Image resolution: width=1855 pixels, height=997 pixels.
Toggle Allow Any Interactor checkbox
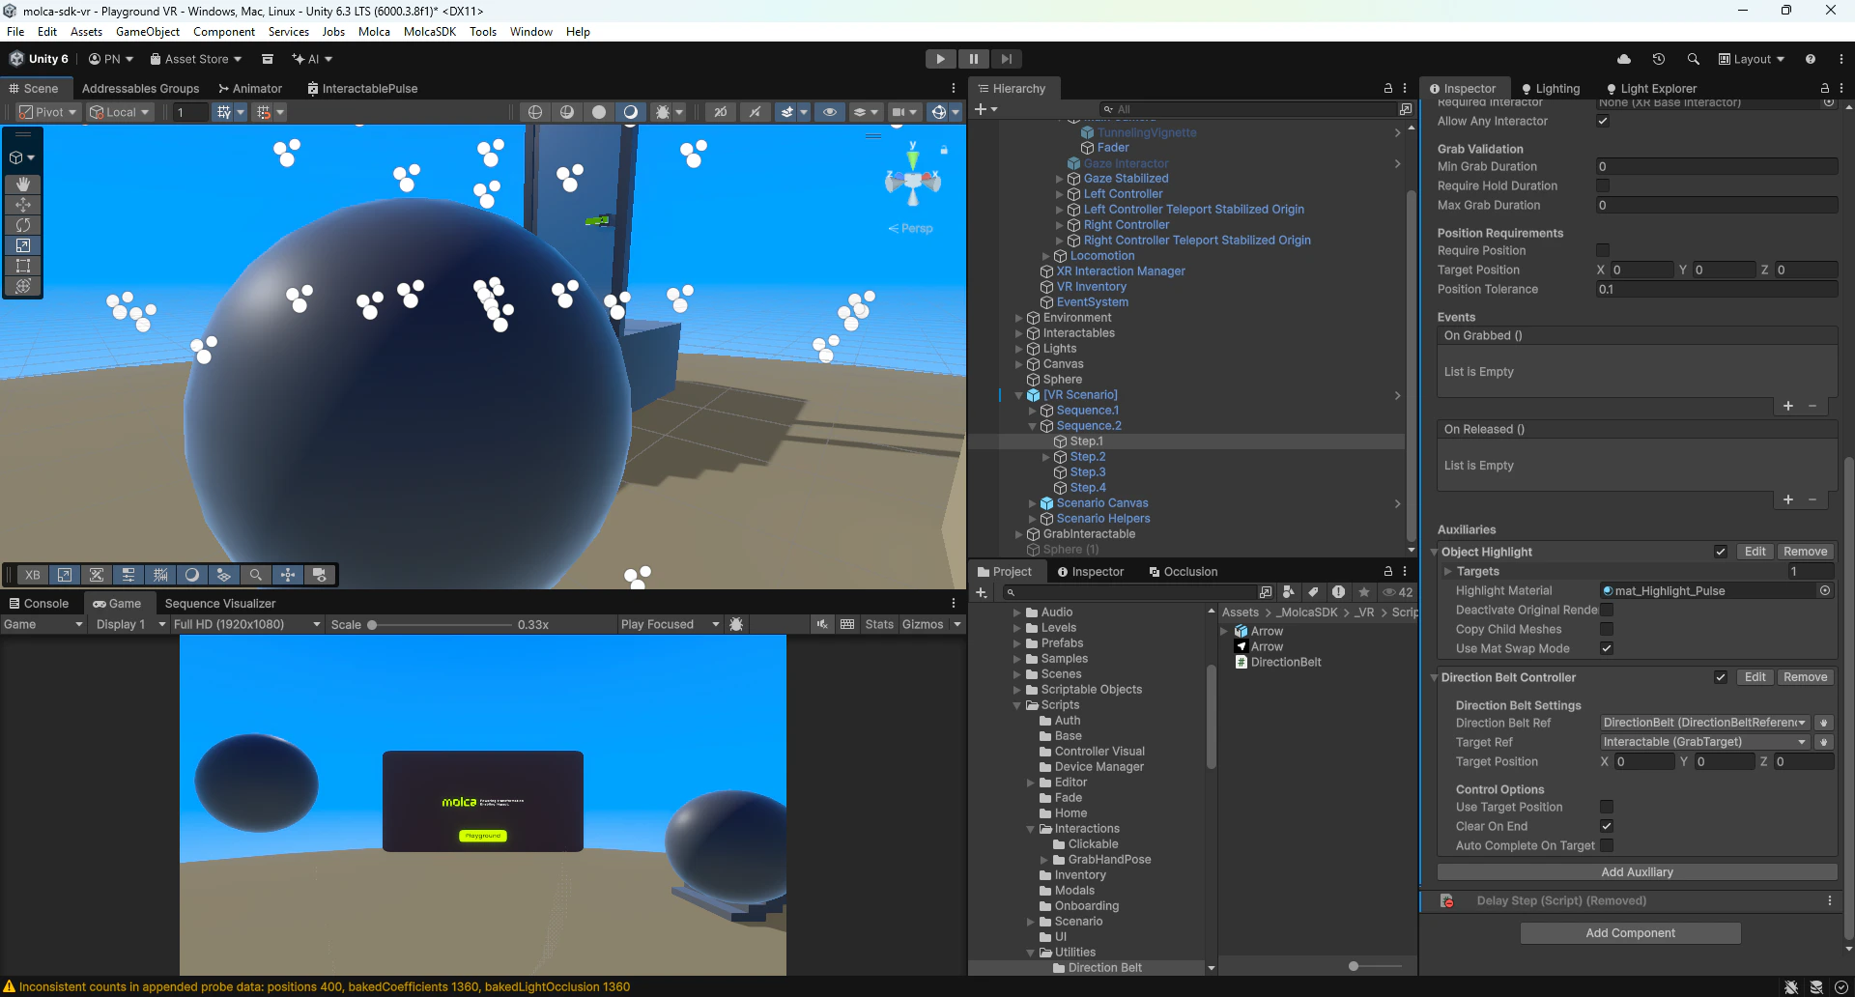tap(1603, 121)
